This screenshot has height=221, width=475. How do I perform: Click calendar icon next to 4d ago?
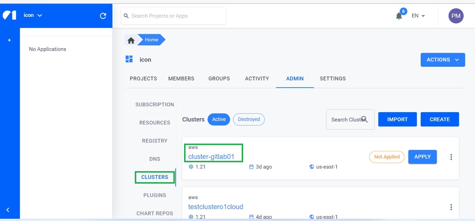pos(251,217)
